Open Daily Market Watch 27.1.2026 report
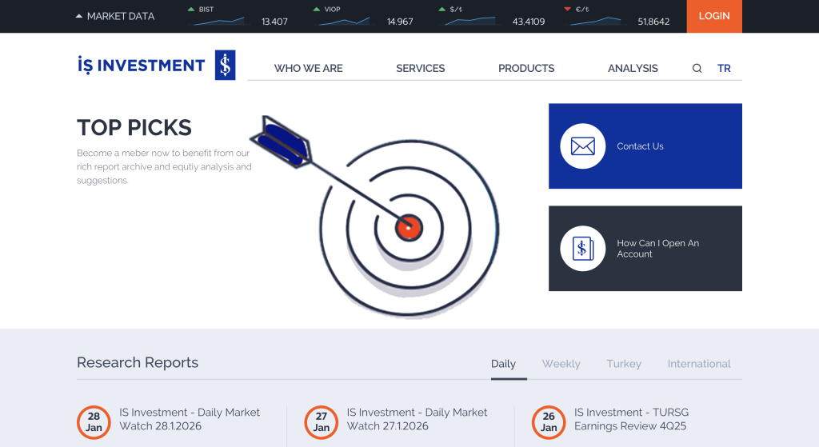819x447 pixels. 417,419
